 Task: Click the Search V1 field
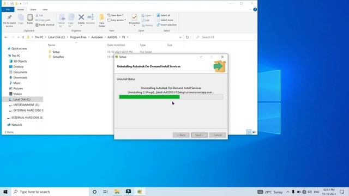pyautogui.click(x=225, y=38)
